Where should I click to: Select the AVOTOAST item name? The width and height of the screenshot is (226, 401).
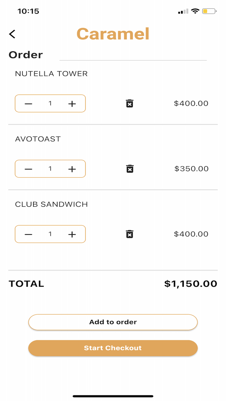tap(38, 139)
